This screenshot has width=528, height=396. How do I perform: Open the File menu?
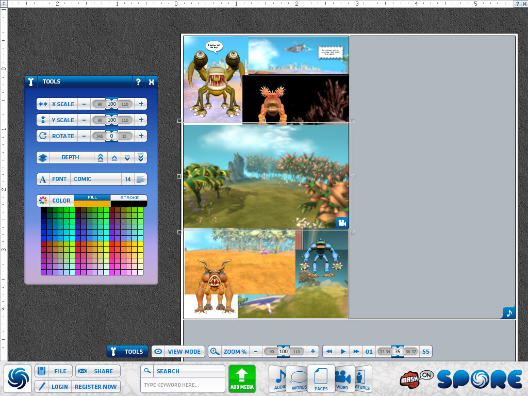click(x=54, y=371)
